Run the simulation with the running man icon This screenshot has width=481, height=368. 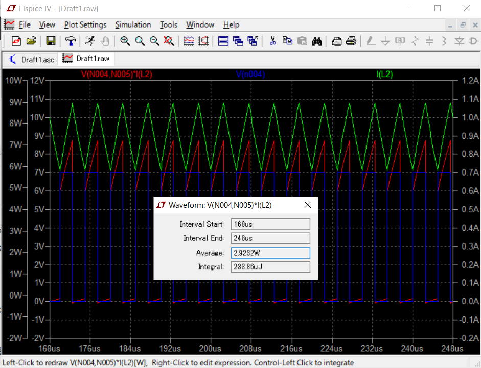pos(90,41)
